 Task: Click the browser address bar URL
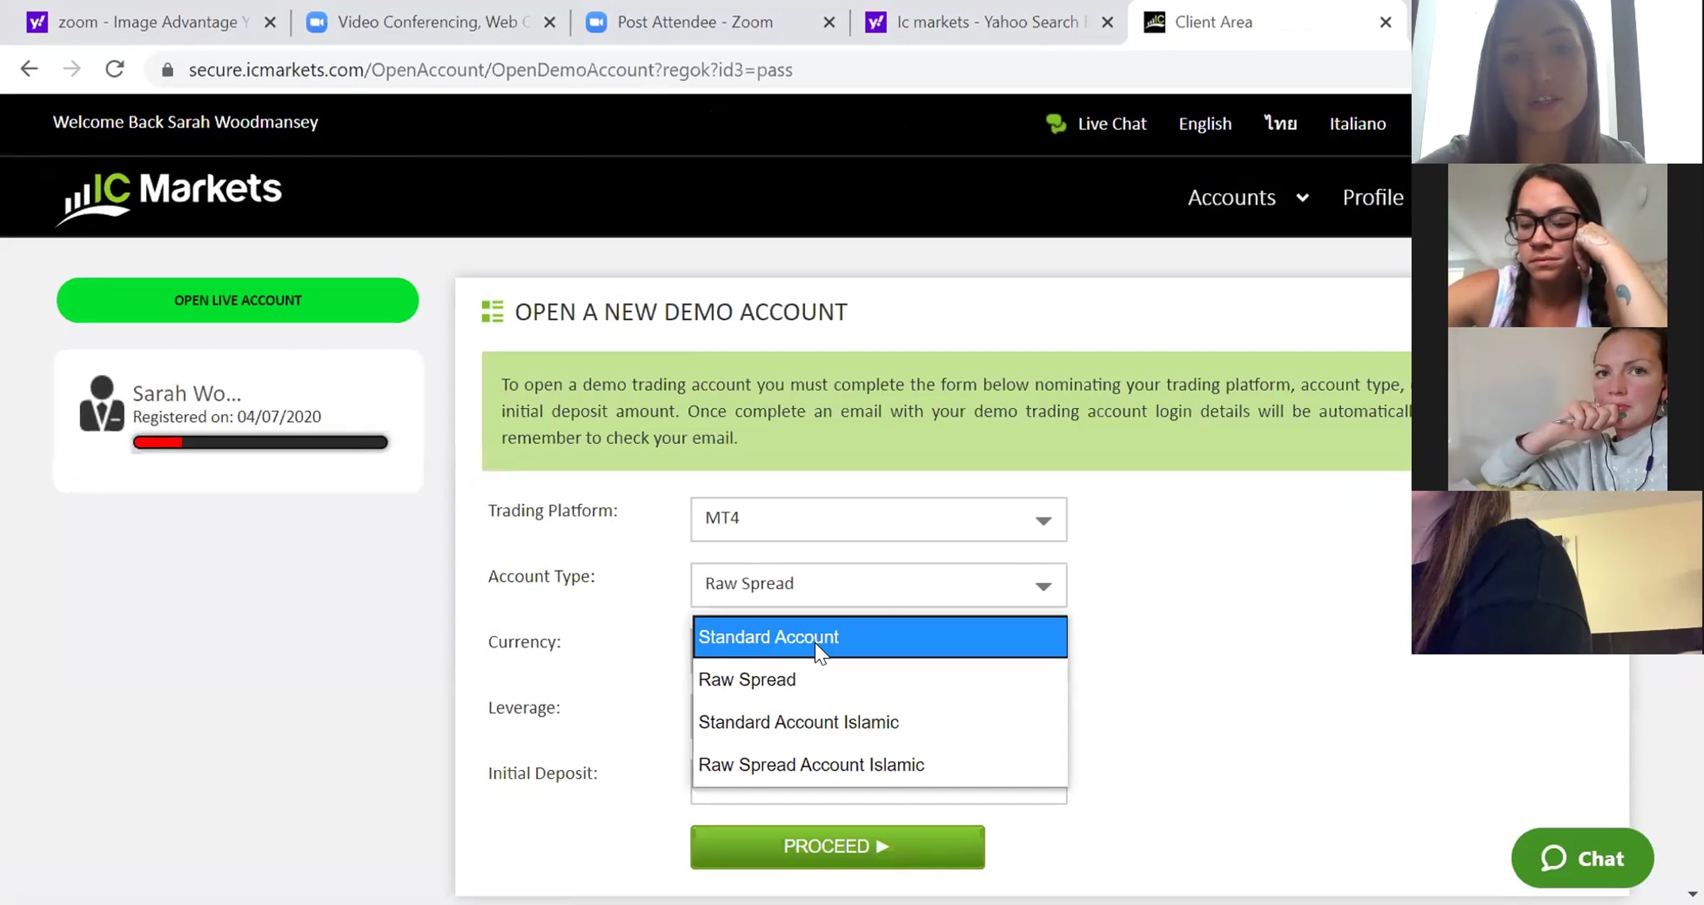(490, 70)
